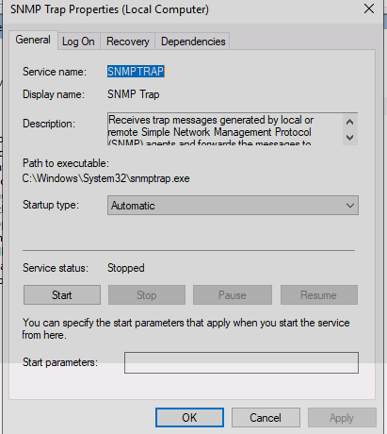
Task: Open the Dependencies tab
Action: pyautogui.click(x=193, y=42)
